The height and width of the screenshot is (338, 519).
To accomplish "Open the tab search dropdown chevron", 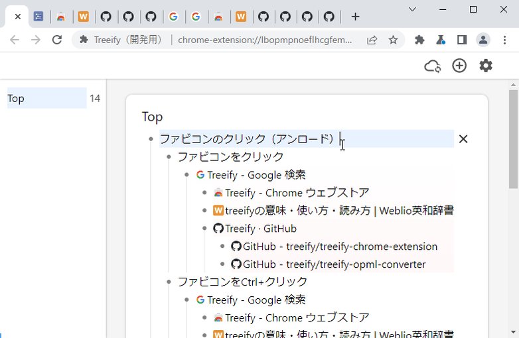I will click(x=412, y=9).
